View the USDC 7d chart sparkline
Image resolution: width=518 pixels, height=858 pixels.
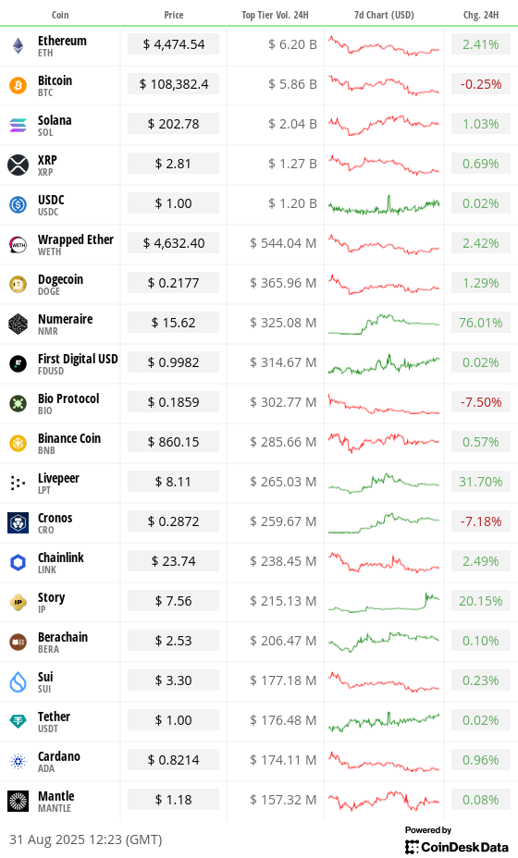point(384,204)
